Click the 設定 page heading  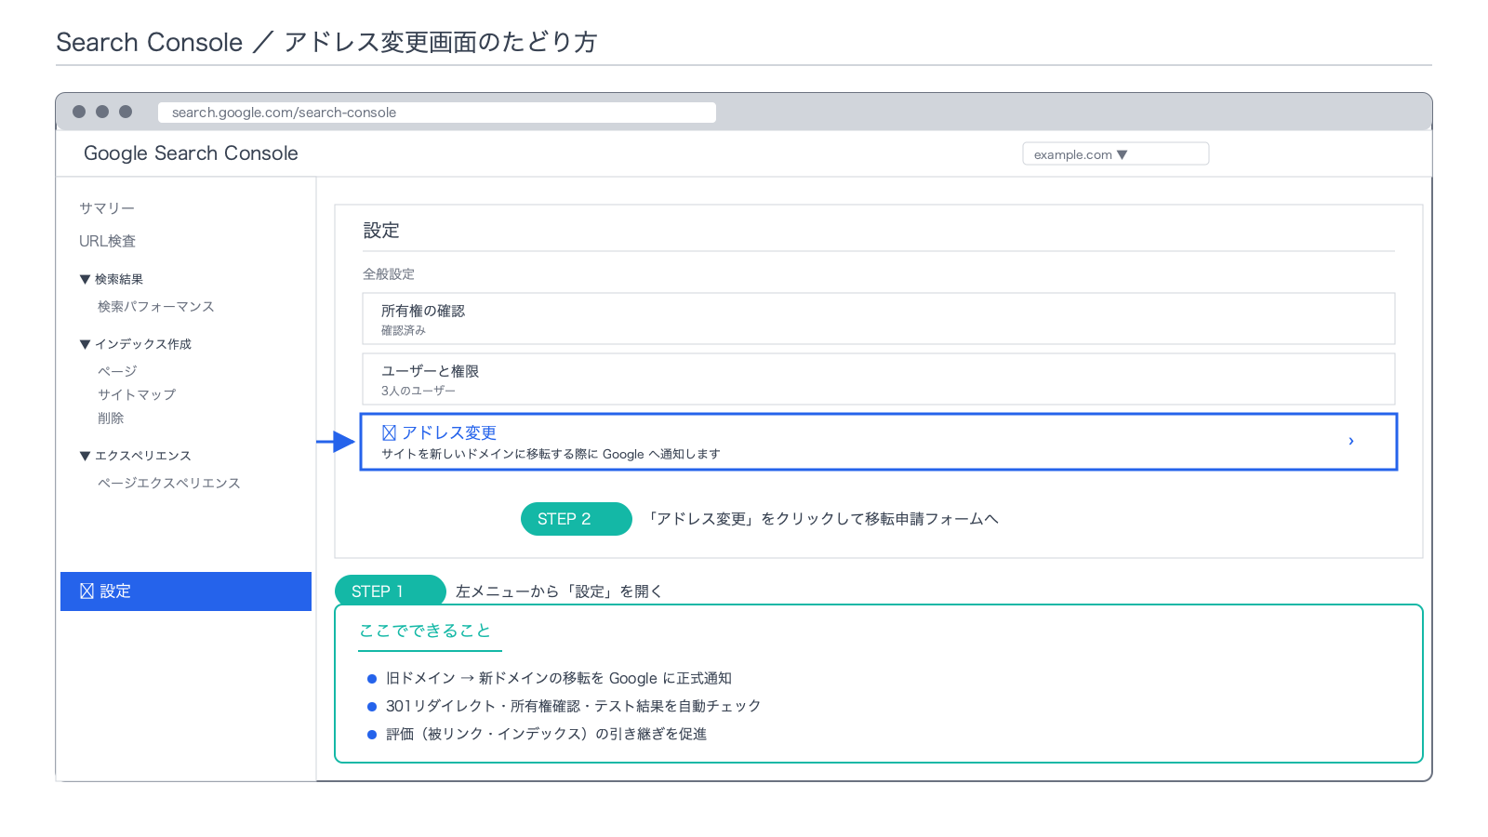tap(381, 231)
